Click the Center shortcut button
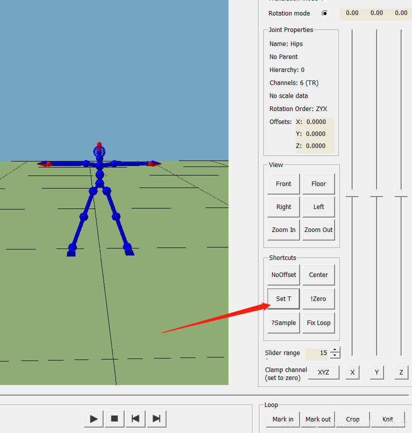The image size is (412, 433). tap(318, 275)
